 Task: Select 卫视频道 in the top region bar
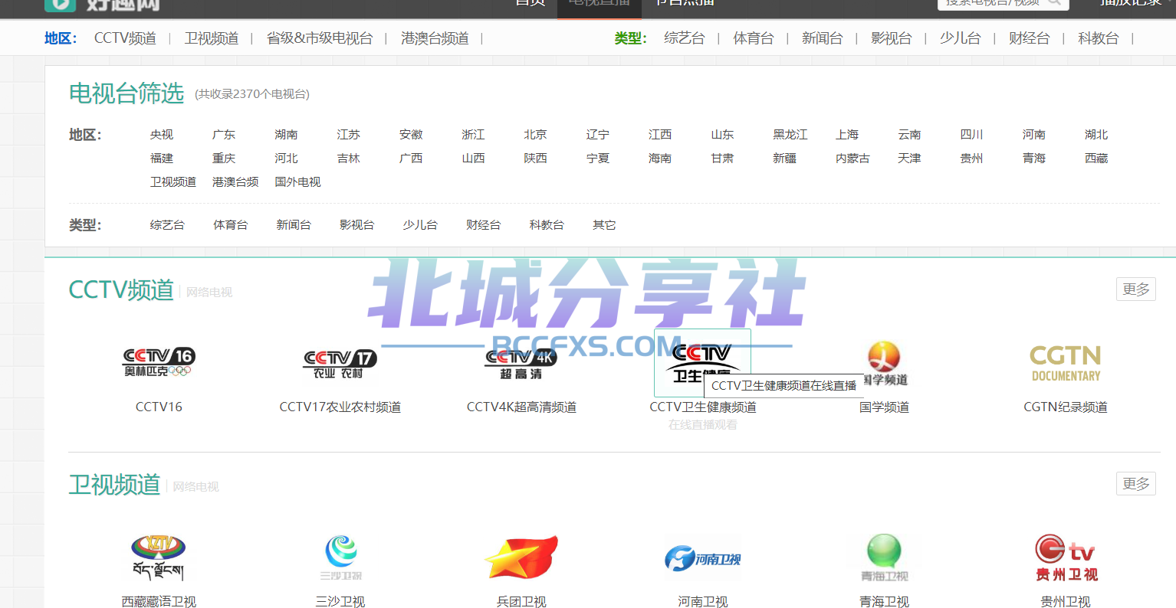[x=212, y=38]
